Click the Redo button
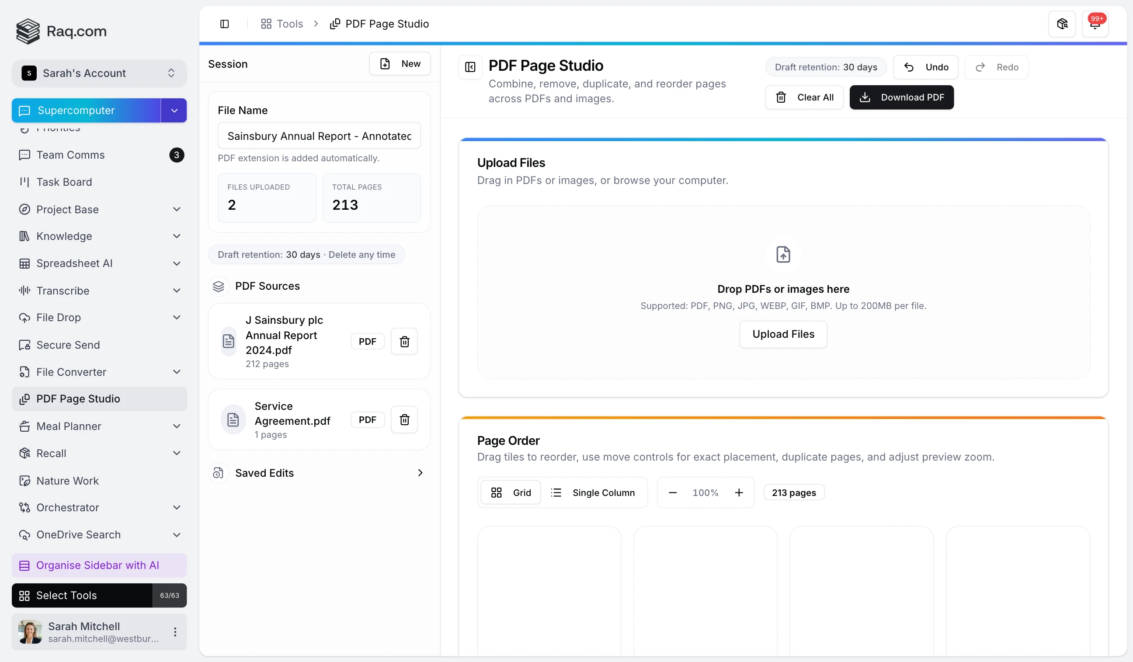Viewport: 1133px width, 662px height. point(996,67)
